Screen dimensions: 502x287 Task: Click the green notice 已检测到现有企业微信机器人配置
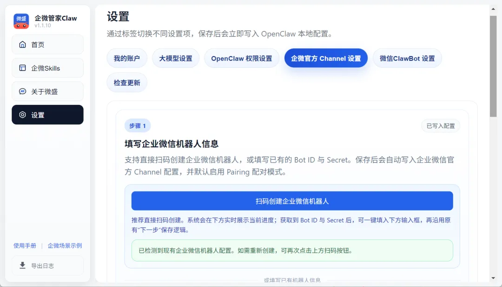[x=292, y=251]
